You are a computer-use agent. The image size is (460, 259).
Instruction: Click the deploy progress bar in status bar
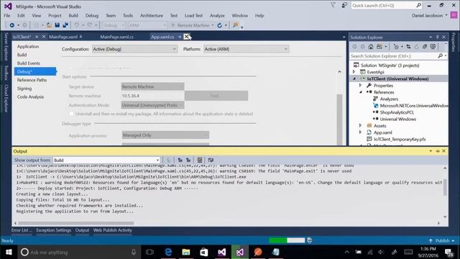287,240
